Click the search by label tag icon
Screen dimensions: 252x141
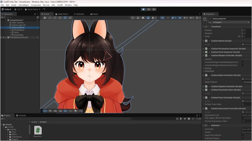(x=185, y=119)
